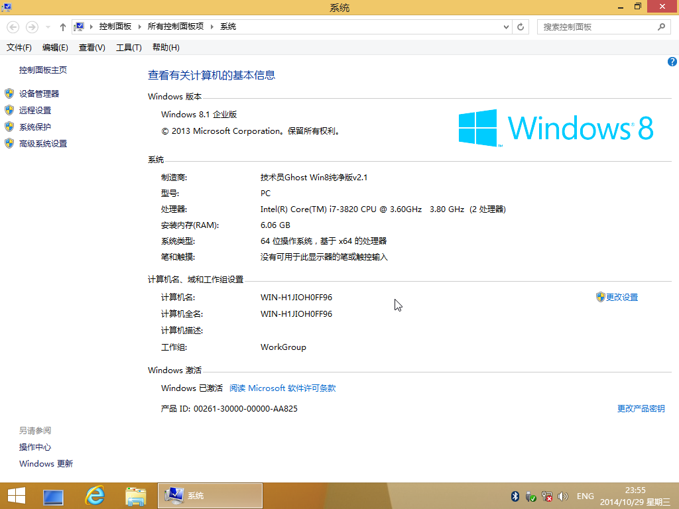Click the shield icon beside 设备管理器

click(x=9, y=94)
